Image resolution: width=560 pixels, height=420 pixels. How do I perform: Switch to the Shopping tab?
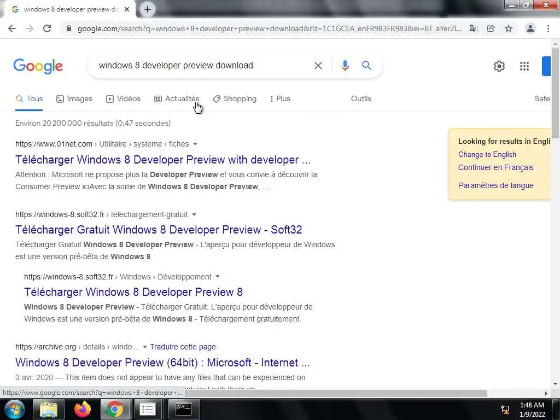point(235,99)
